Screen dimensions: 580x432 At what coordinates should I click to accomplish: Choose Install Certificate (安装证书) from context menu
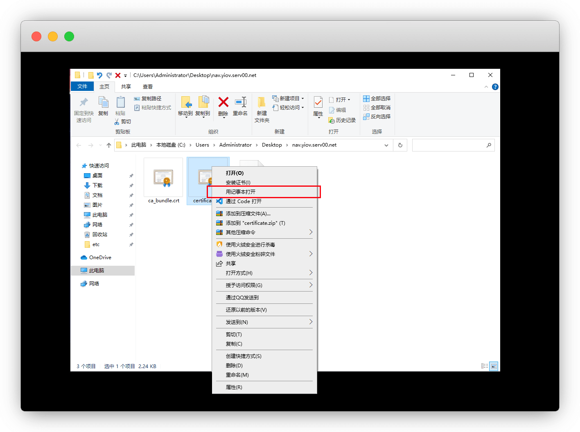238,183
